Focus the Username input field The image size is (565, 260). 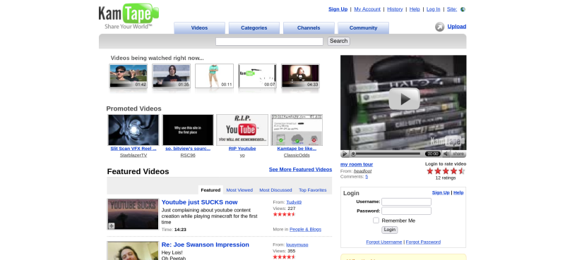point(407,202)
